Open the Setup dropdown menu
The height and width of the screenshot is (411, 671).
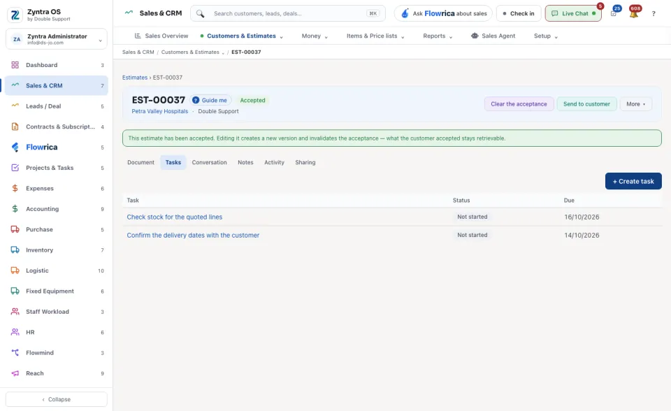pyautogui.click(x=546, y=36)
